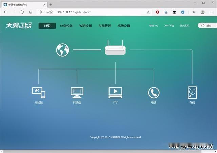Click the router gateway icon
This screenshot has height=153, width=217.
[115, 47]
